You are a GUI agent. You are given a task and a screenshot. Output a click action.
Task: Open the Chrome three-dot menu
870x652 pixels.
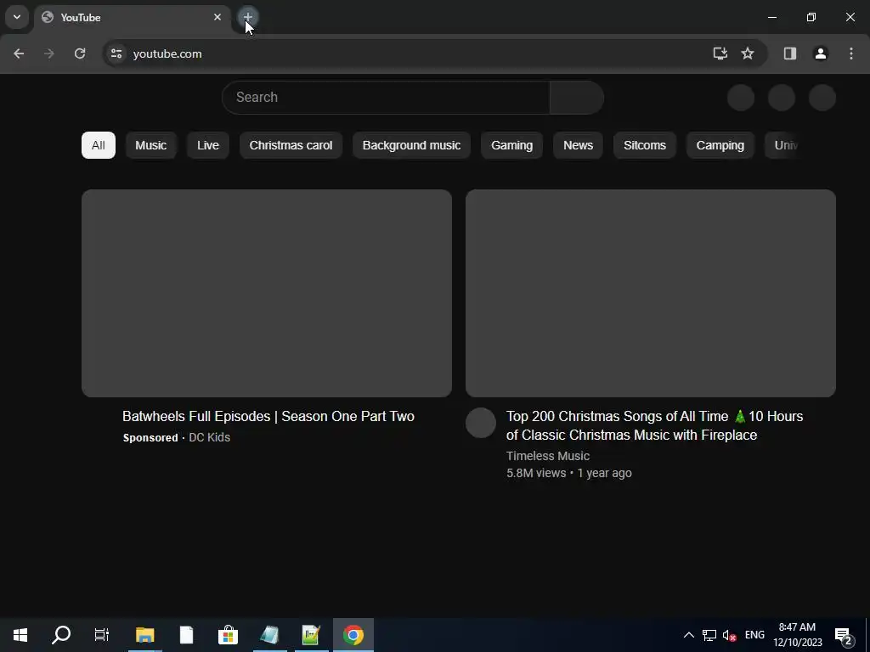[x=851, y=53]
